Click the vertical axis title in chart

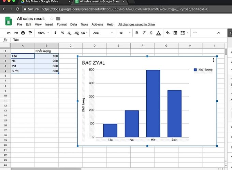(84, 105)
